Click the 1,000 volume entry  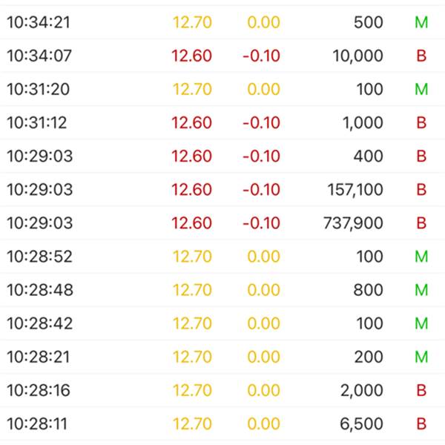point(363,122)
